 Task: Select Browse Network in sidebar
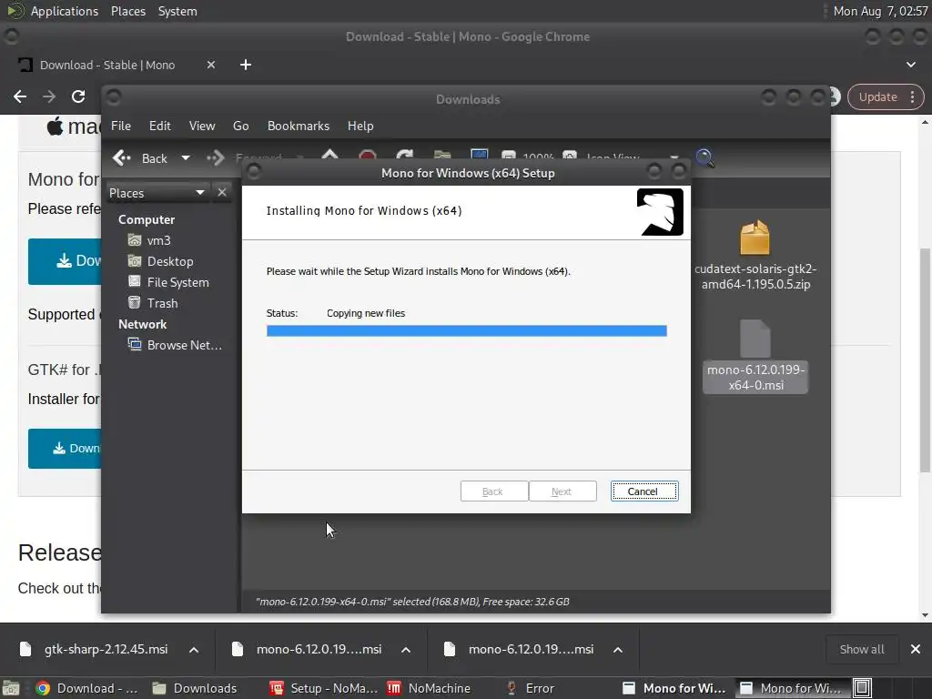176,345
